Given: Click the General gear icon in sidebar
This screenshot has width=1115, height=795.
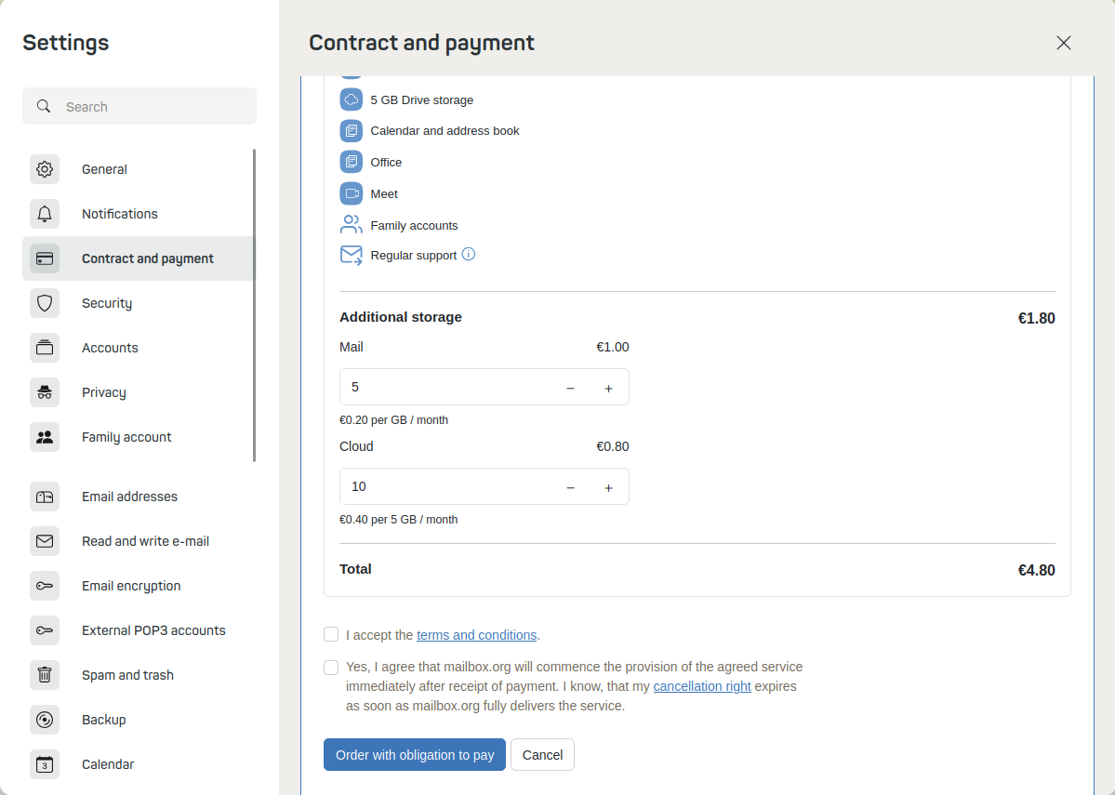Looking at the screenshot, I should pyautogui.click(x=45, y=169).
